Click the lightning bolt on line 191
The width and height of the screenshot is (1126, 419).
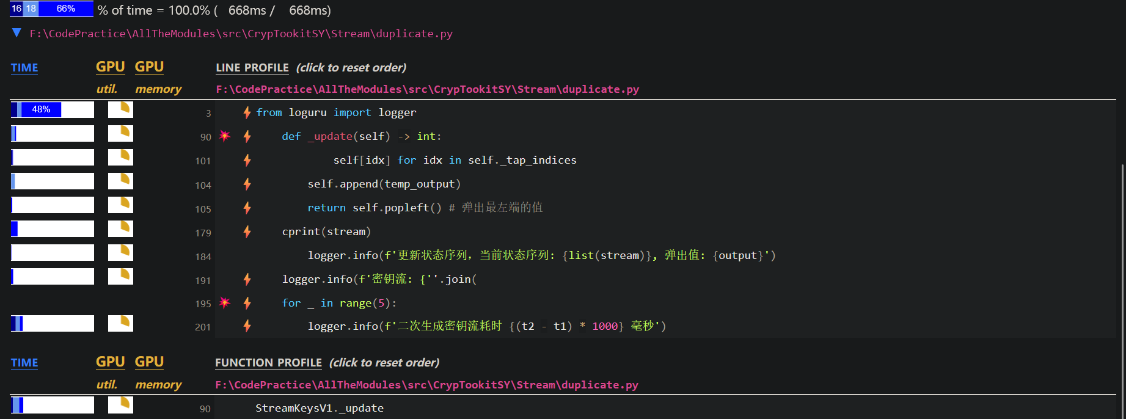click(x=247, y=279)
